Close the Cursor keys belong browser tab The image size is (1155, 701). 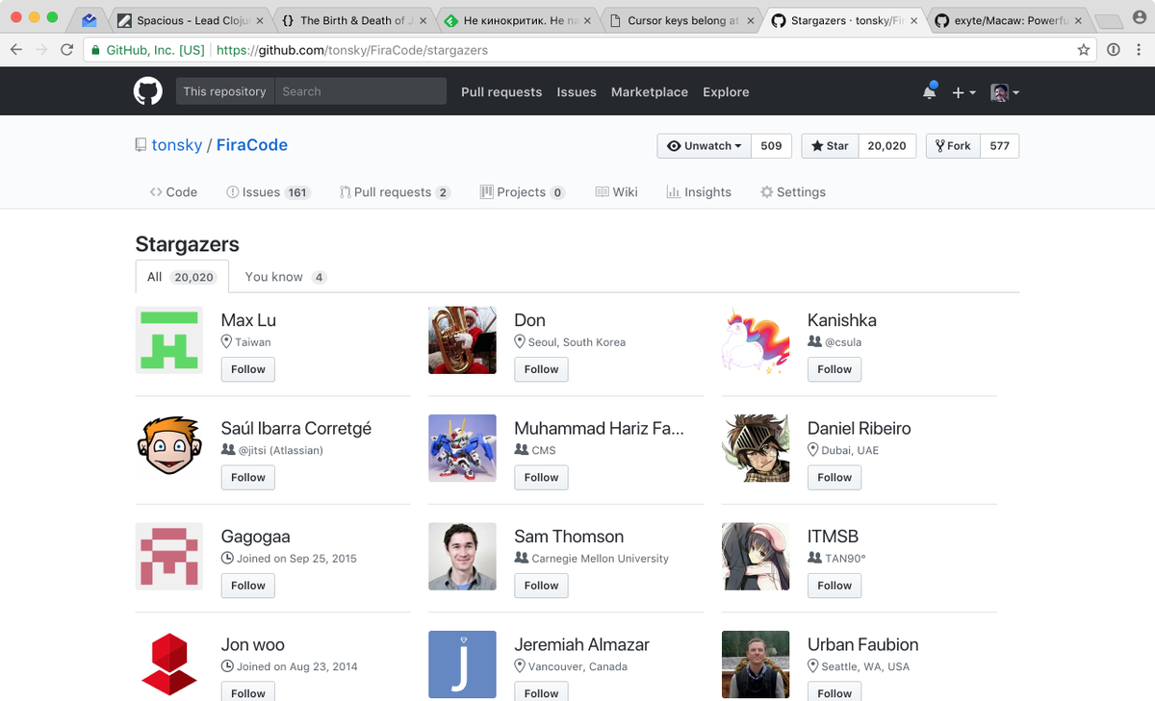click(750, 20)
